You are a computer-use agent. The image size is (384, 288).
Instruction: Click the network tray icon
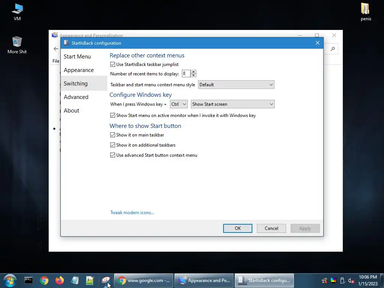pyautogui.click(x=324, y=280)
